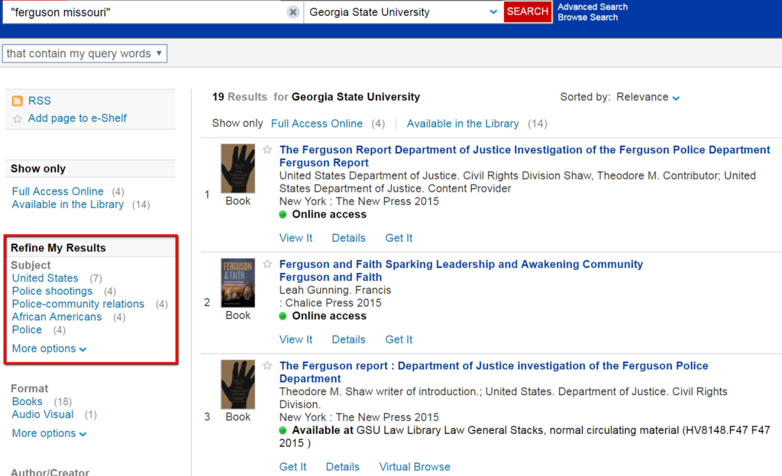Click 'Online access' text under Ferguson and Faith
Image resolution: width=782 pixels, height=476 pixels.
click(x=329, y=316)
